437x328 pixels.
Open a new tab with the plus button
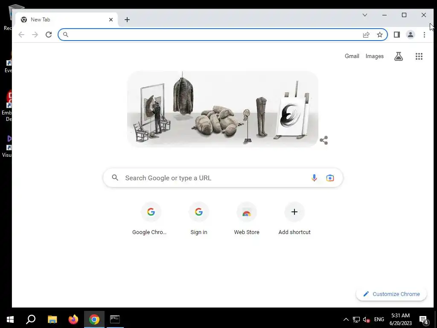pyautogui.click(x=127, y=20)
